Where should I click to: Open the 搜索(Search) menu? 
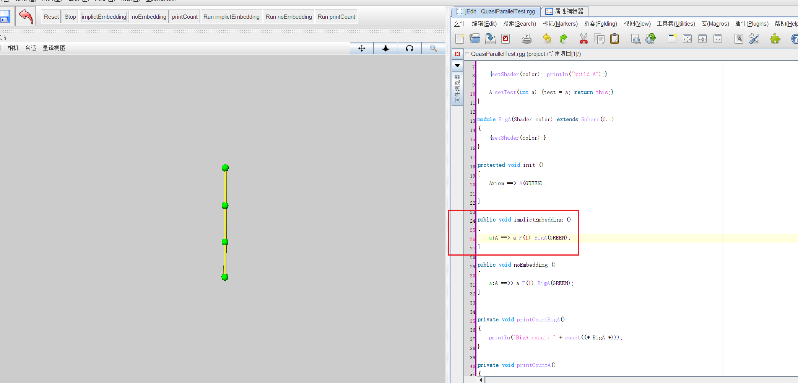(x=519, y=24)
